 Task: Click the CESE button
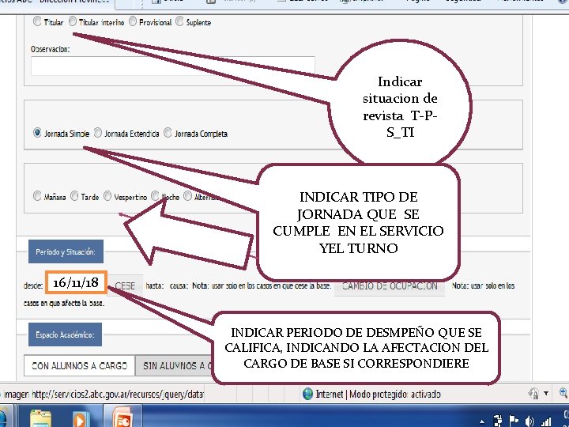(125, 285)
